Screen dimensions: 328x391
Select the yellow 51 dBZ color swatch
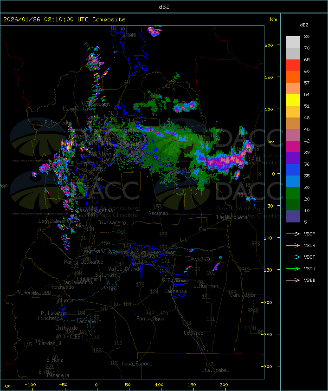pyautogui.click(x=293, y=100)
